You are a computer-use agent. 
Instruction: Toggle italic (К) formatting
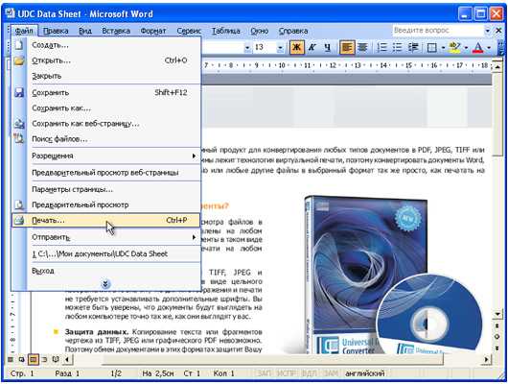(312, 48)
